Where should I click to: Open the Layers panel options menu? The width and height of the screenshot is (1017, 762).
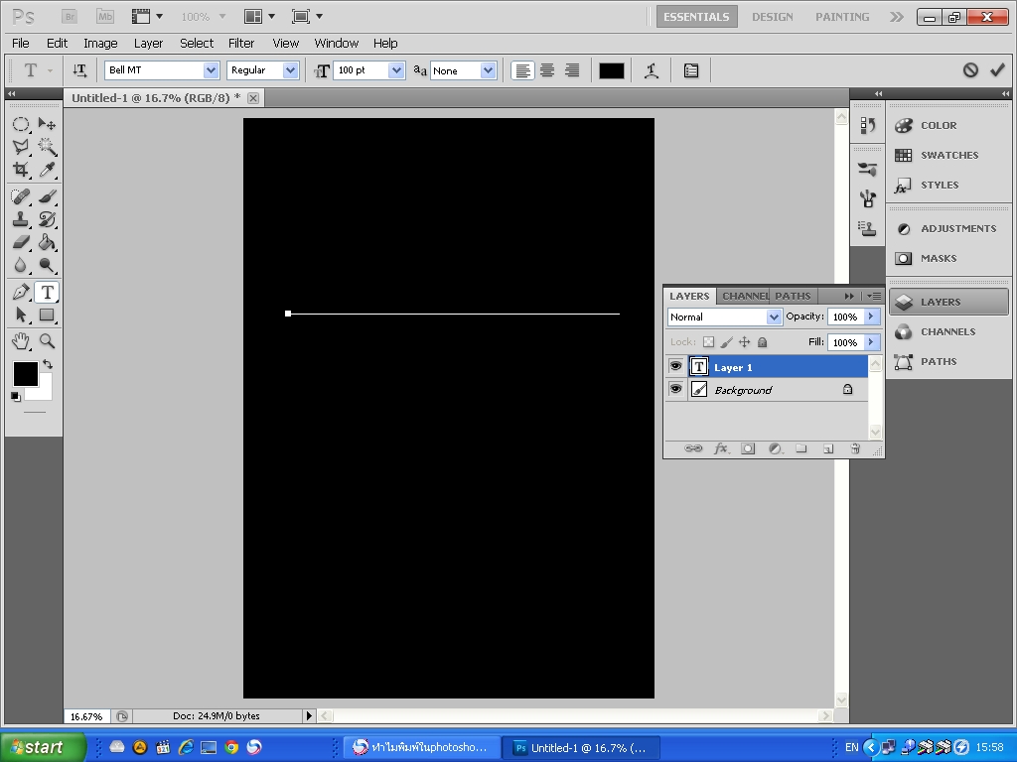click(x=875, y=296)
